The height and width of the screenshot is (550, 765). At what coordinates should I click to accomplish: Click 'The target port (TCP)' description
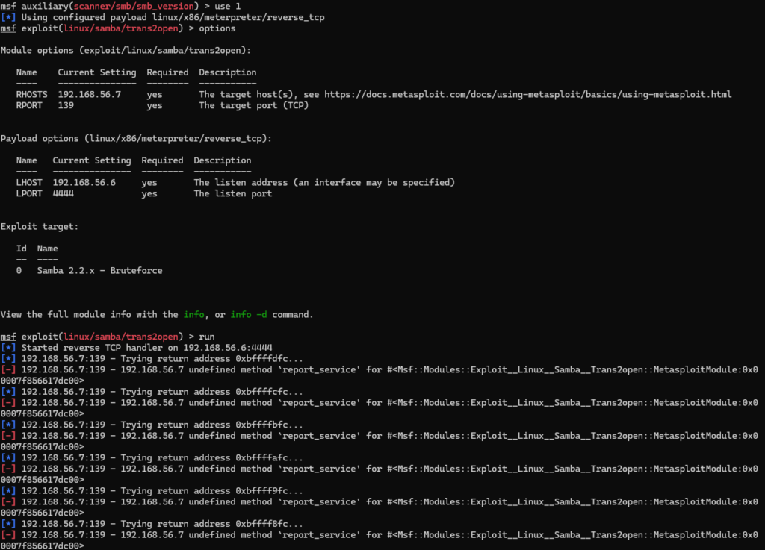[x=254, y=105]
